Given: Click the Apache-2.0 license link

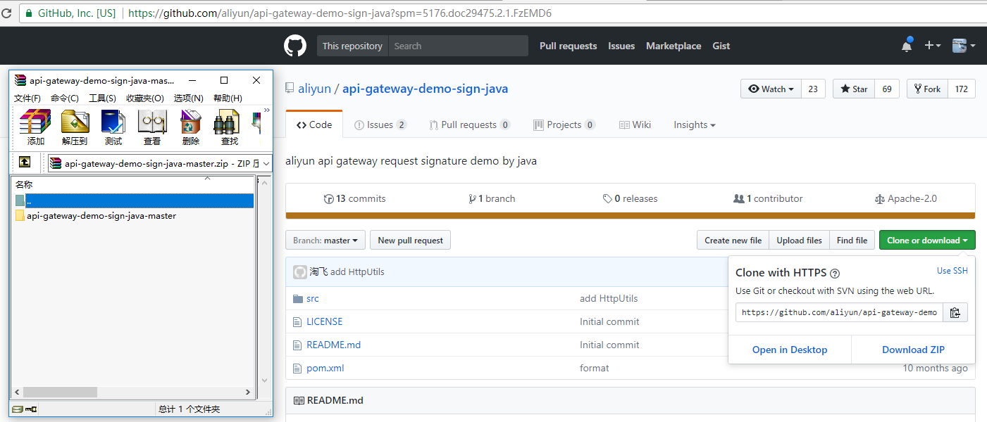Looking at the screenshot, I should [x=905, y=198].
